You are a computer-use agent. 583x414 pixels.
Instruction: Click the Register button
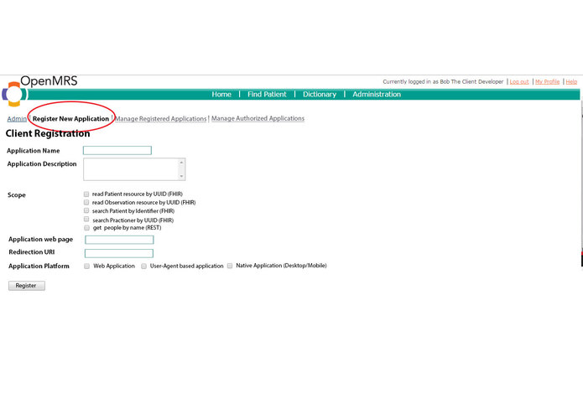click(27, 286)
